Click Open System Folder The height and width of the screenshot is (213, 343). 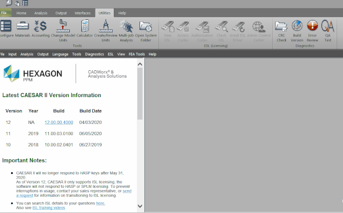[145, 31]
